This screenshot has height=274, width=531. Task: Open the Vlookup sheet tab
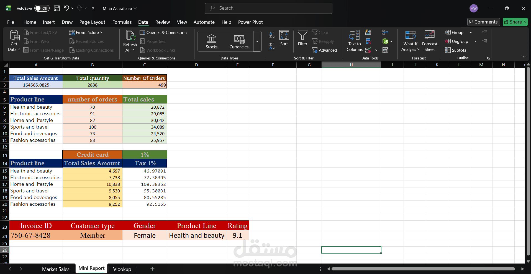122,269
